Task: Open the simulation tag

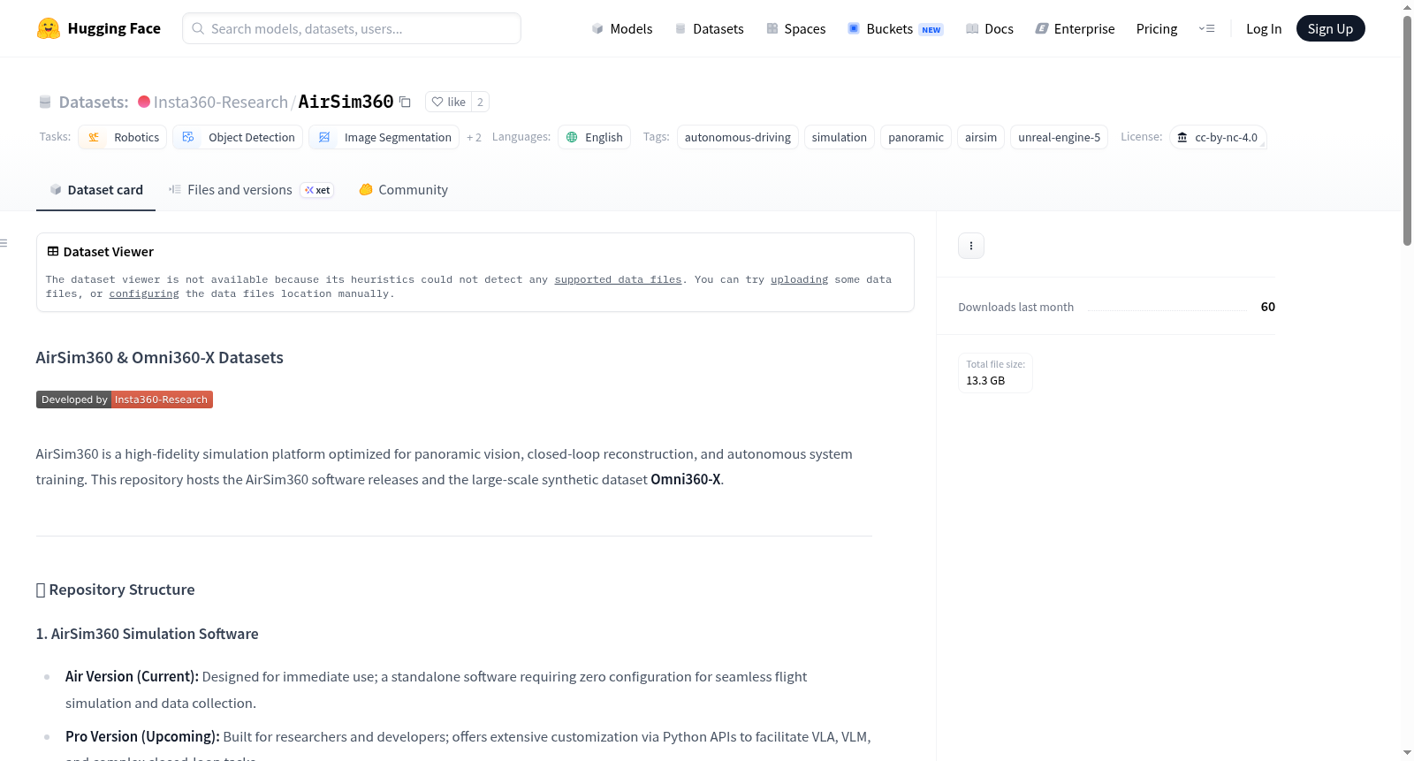Action: coord(840,137)
